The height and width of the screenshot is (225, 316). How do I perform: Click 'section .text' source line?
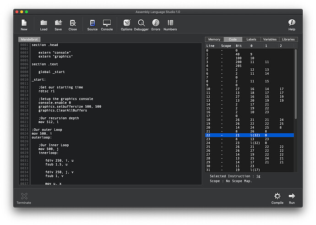tap(45, 64)
